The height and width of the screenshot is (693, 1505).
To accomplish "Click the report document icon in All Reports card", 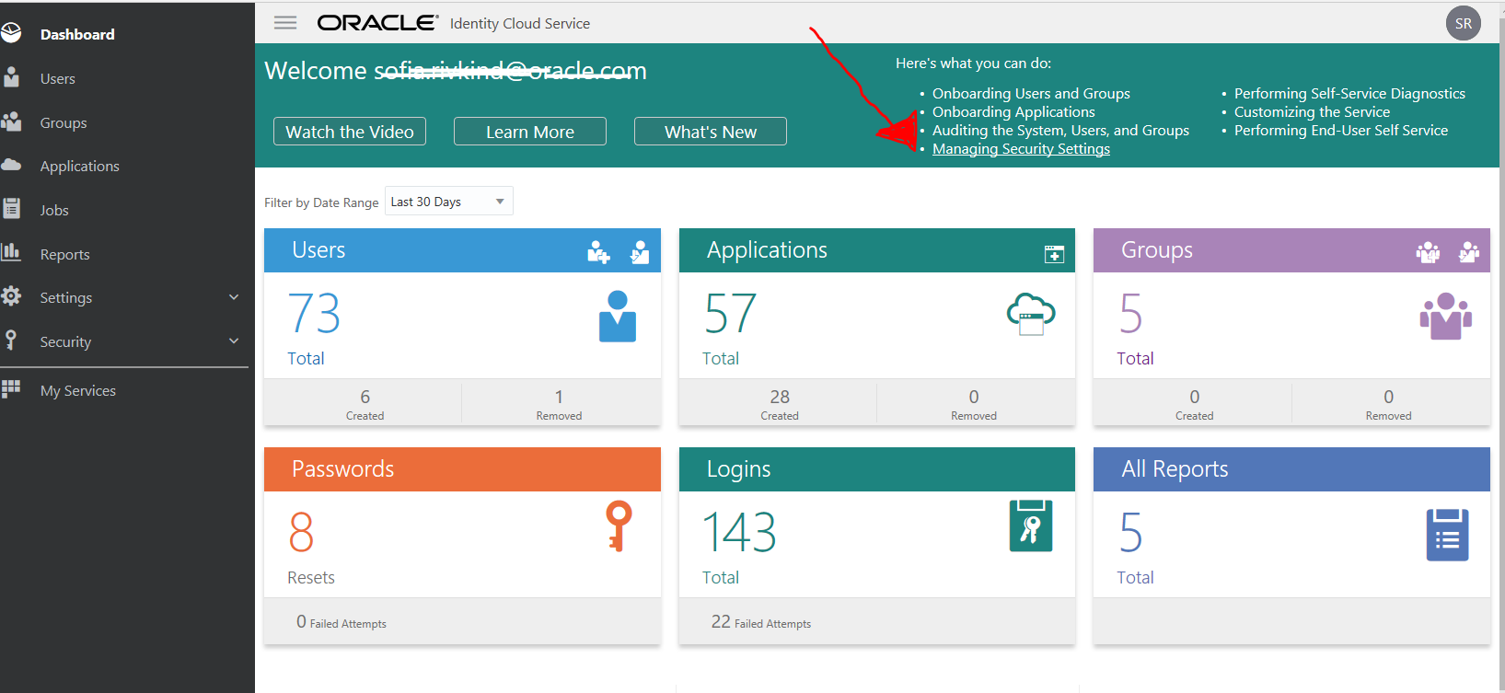I will [x=1447, y=535].
